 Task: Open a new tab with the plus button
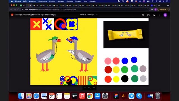(159, 5)
